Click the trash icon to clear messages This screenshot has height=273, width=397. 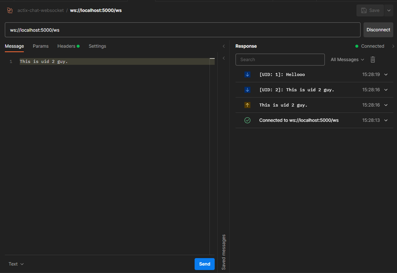pos(373,60)
